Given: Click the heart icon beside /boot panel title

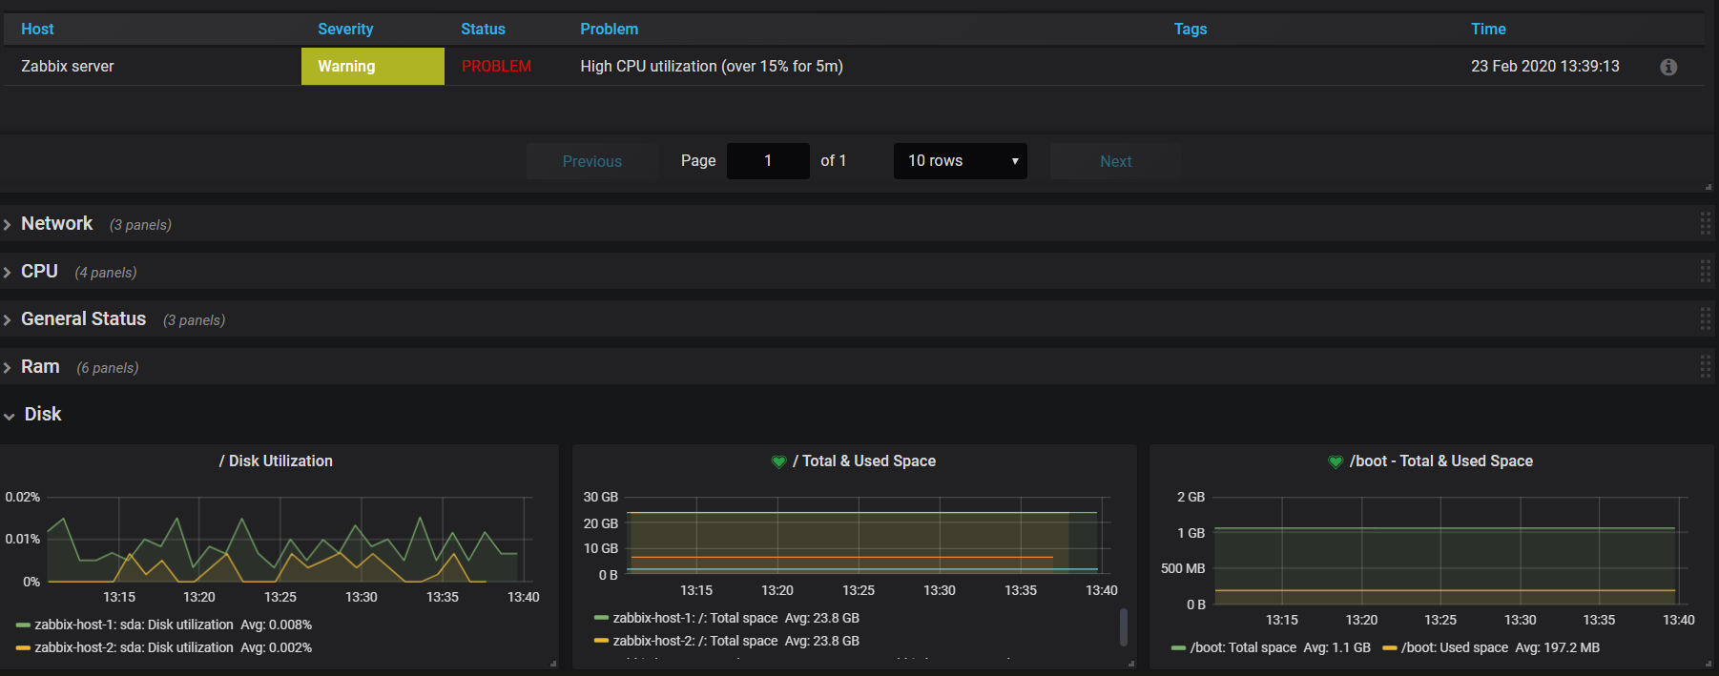Looking at the screenshot, I should [1336, 461].
